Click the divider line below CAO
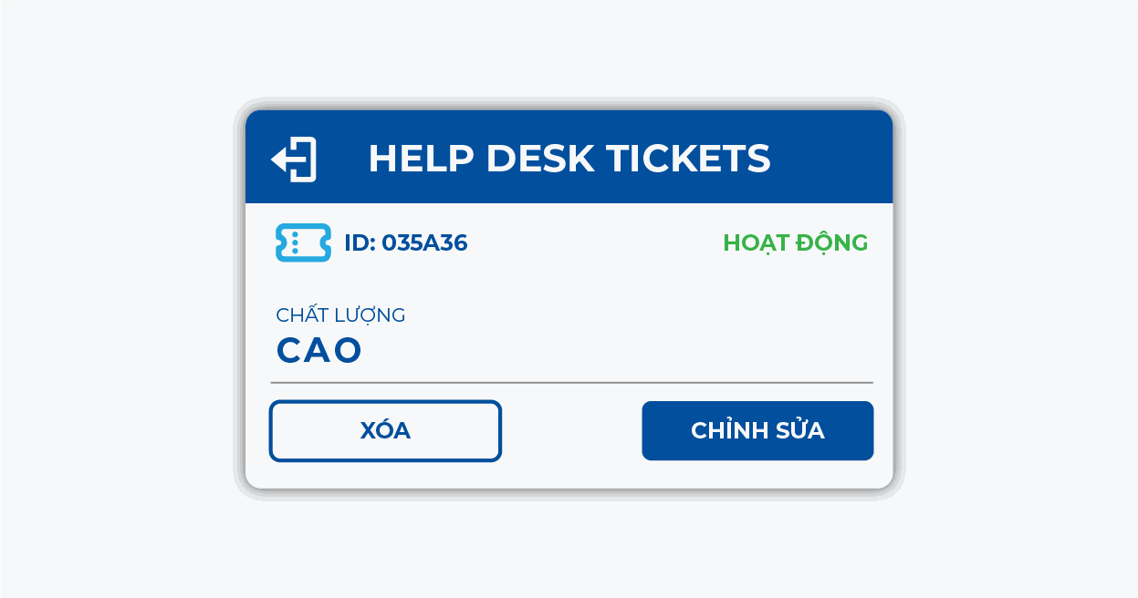This screenshot has height=598, width=1138. point(571,383)
